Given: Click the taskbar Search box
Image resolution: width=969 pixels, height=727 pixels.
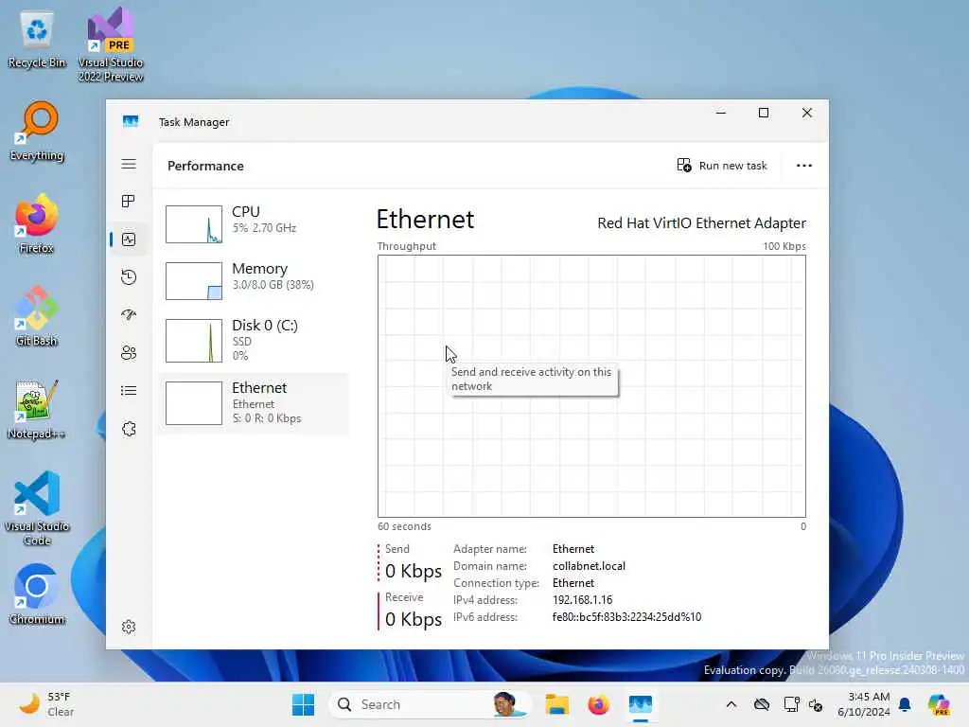Looking at the screenshot, I should 431,704.
